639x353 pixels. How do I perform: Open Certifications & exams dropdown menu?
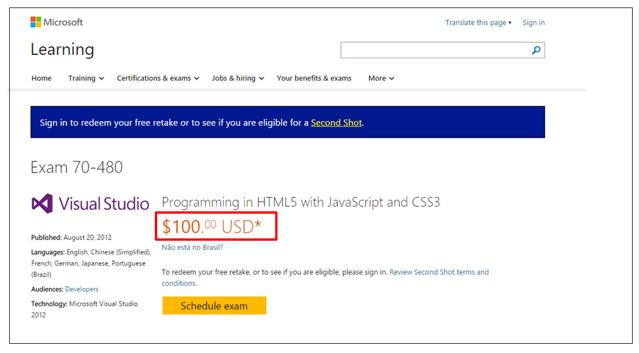158,78
